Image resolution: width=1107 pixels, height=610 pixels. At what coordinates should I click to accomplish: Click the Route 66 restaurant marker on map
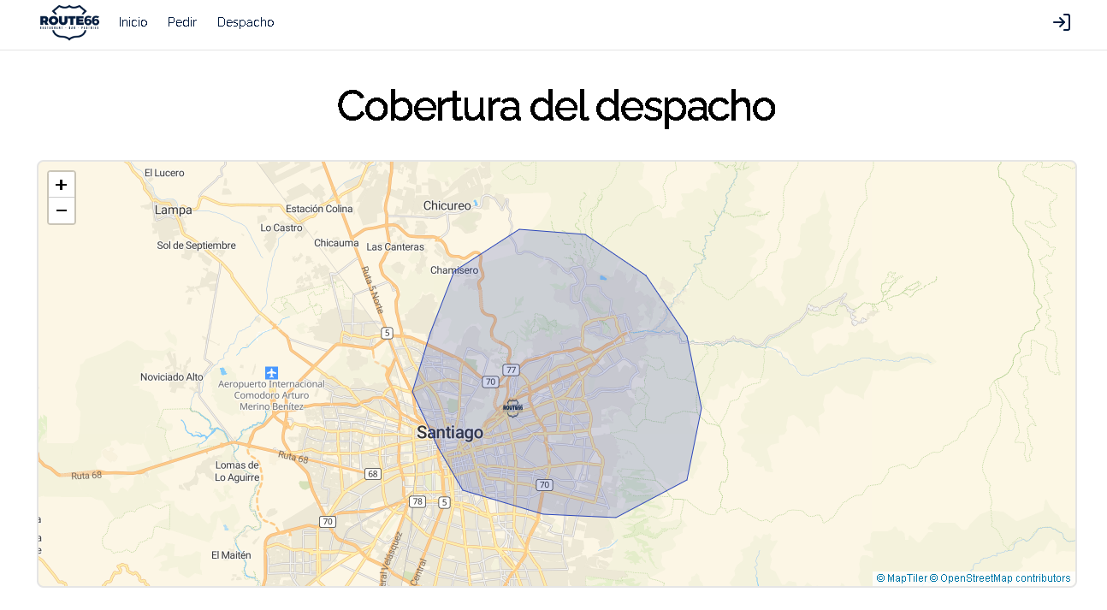click(x=512, y=407)
